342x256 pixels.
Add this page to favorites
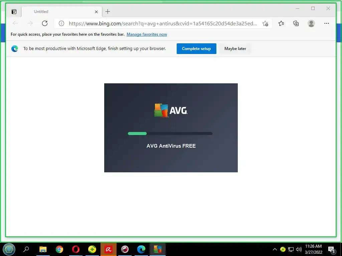pos(265,24)
